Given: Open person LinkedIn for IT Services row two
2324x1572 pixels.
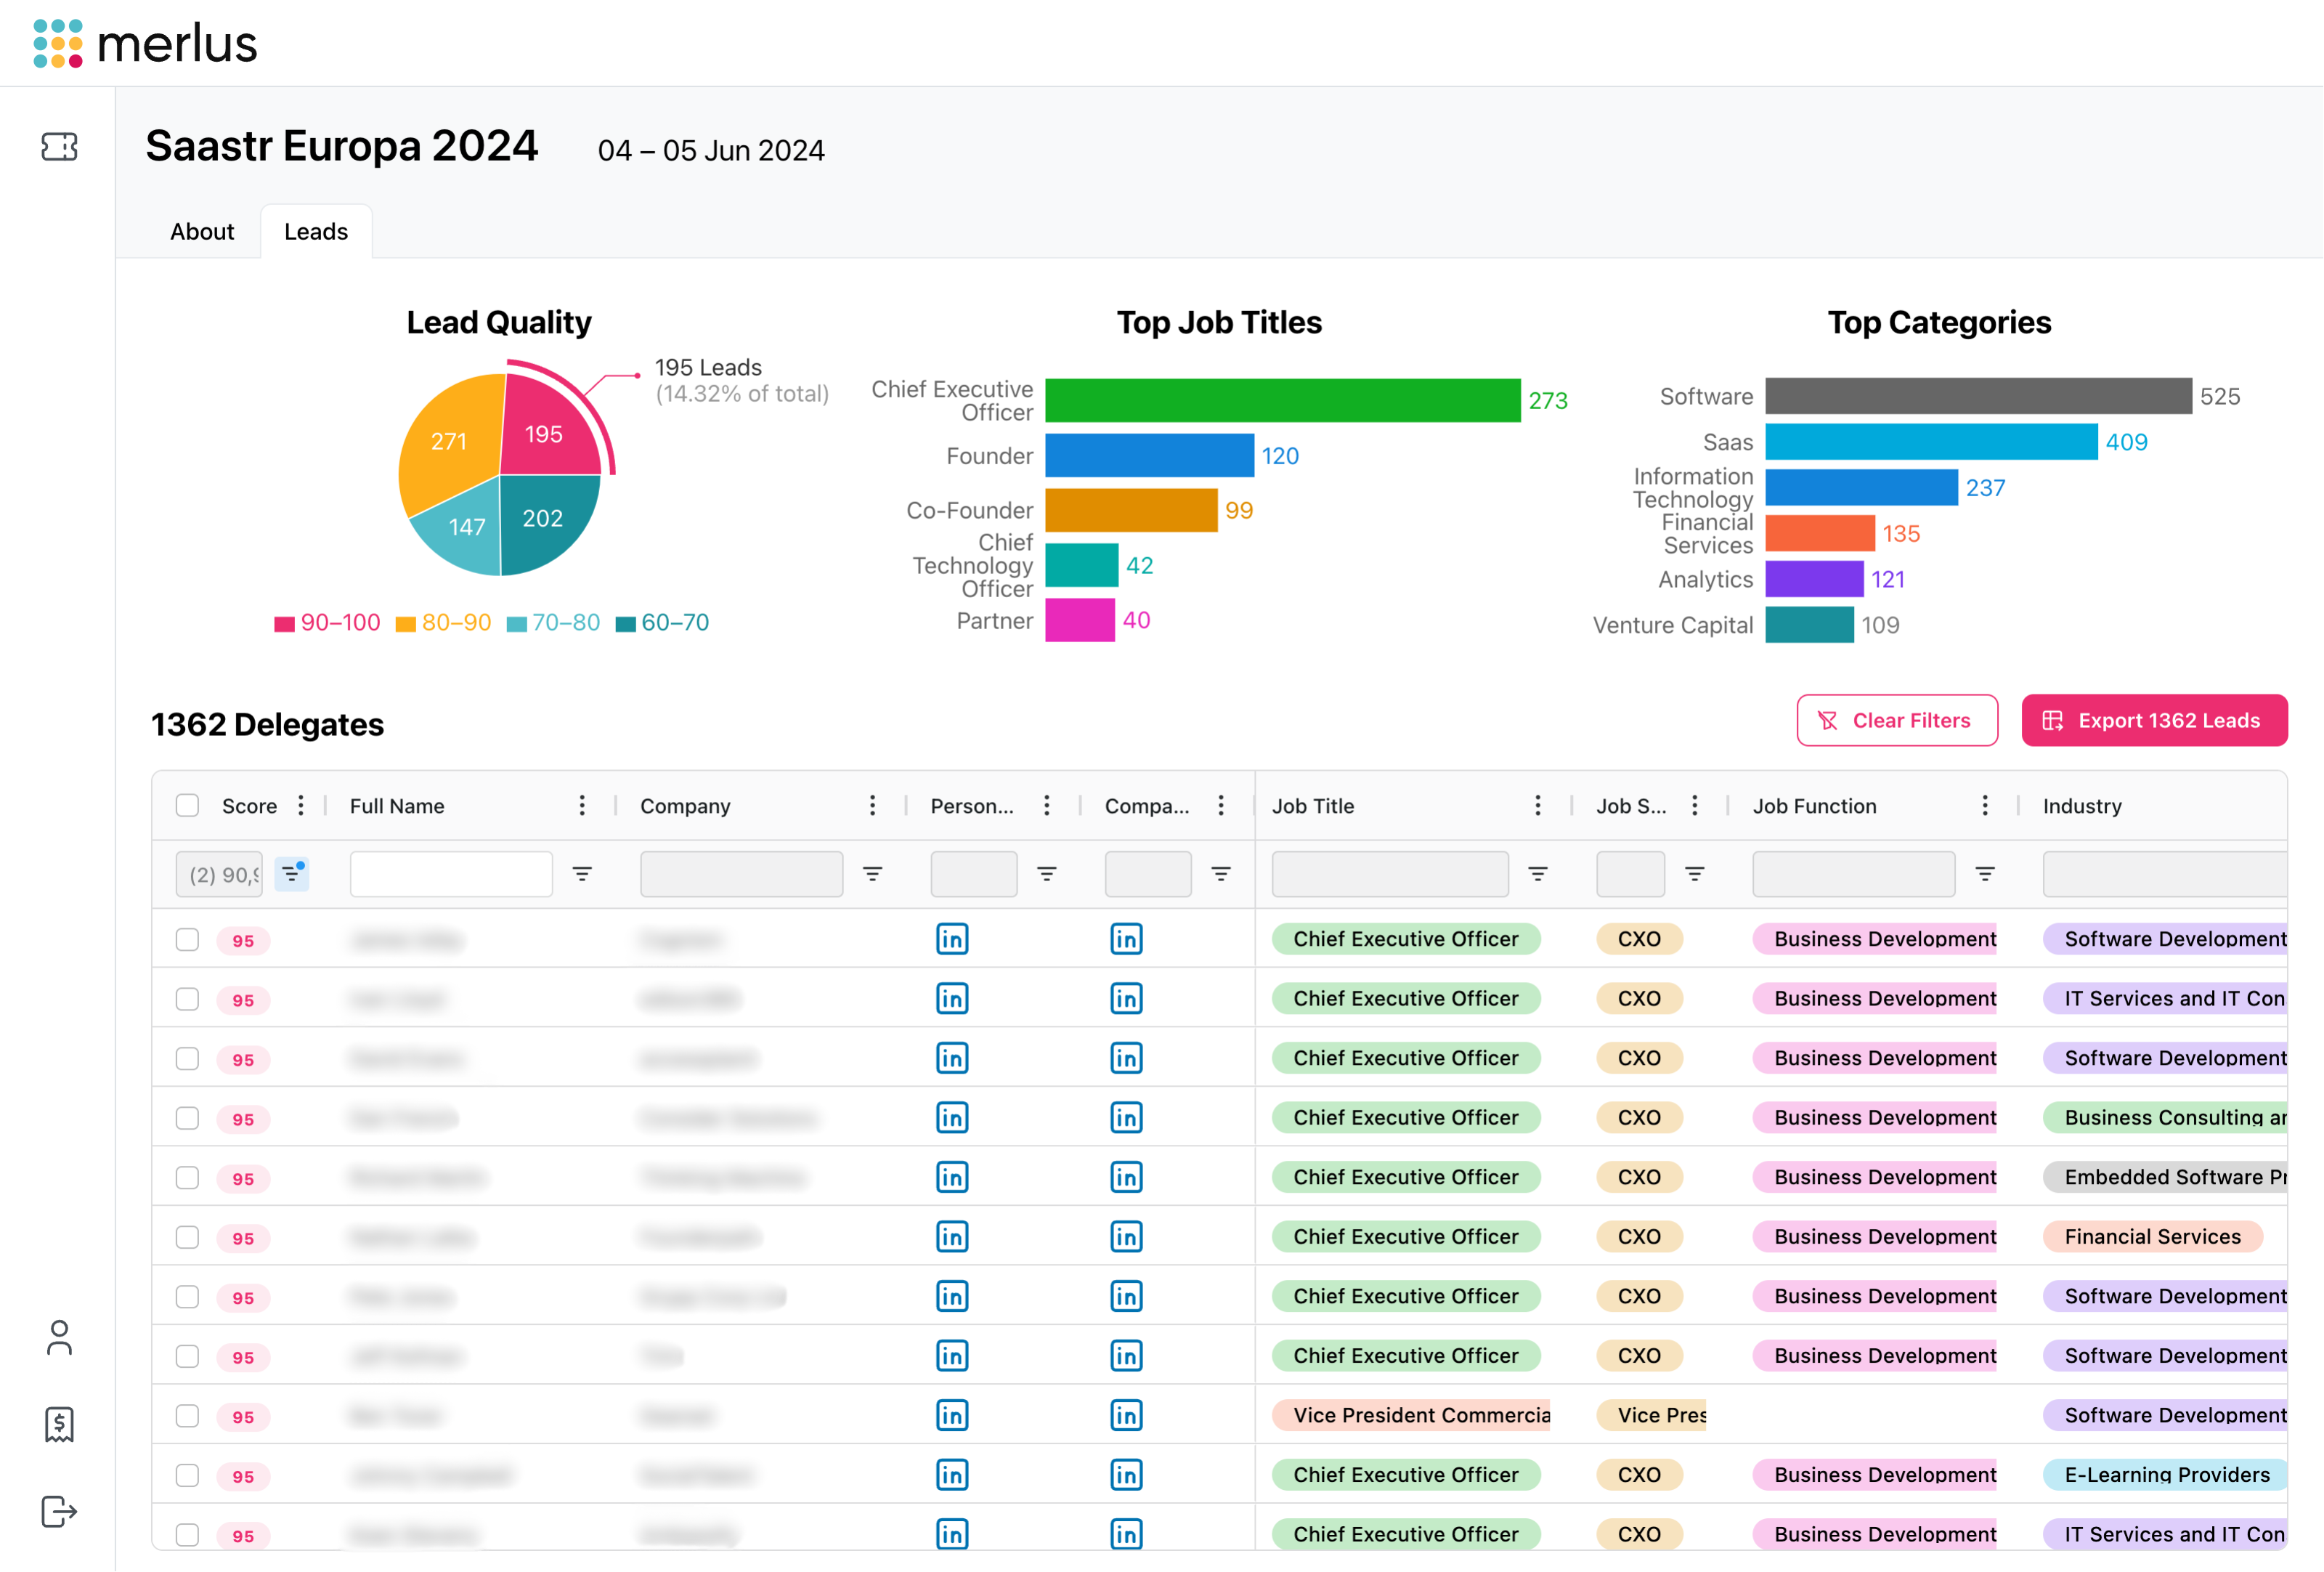Looking at the screenshot, I should pyautogui.click(x=952, y=999).
